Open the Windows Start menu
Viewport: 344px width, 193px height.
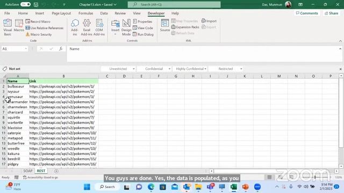[x=87, y=187]
